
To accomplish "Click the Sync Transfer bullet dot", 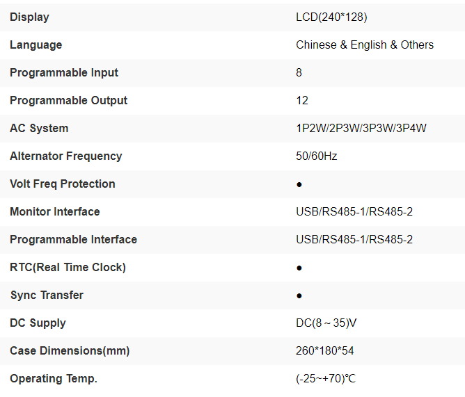I will [x=299, y=295].
